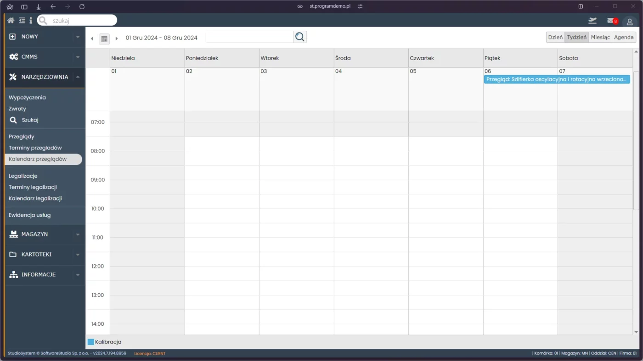Open the Przegląd: Szlifierka oscylacyjna event
Viewport: 643px width, 361px height.
point(556,79)
